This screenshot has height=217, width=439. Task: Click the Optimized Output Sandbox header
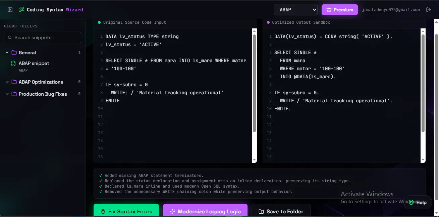301,22
